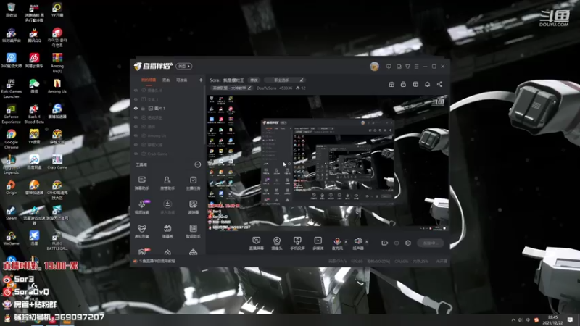Open the 房管助手 room manager tool
Screen dimensions: 580x326
(x=167, y=183)
